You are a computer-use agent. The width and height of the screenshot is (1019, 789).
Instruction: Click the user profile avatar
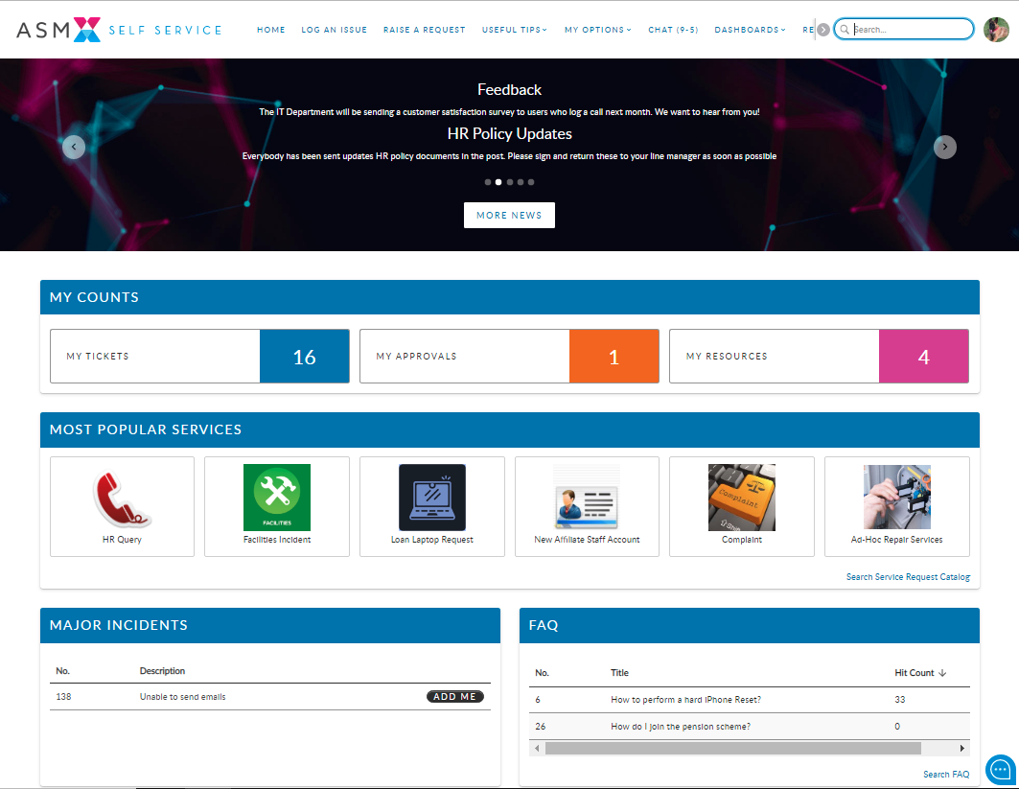coord(996,30)
